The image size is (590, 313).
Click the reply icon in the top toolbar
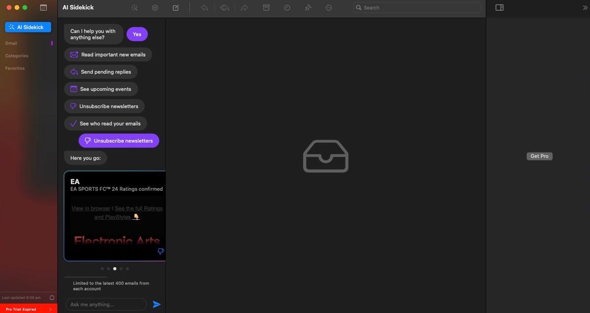pyautogui.click(x=205, y=7)
